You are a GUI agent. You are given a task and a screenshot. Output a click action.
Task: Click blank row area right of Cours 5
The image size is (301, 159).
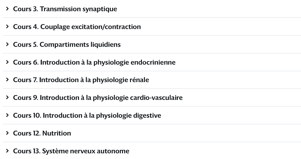point(211,44)
